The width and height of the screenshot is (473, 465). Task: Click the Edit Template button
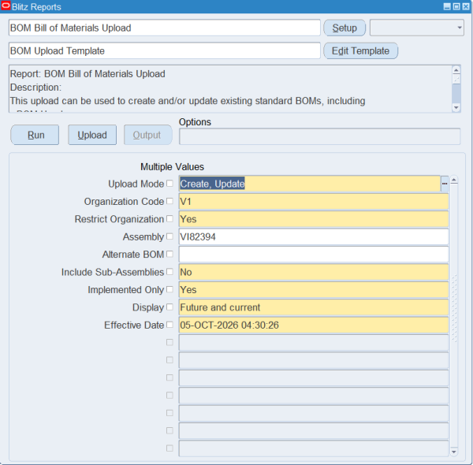pyautogui.click(x=360, y=50)
